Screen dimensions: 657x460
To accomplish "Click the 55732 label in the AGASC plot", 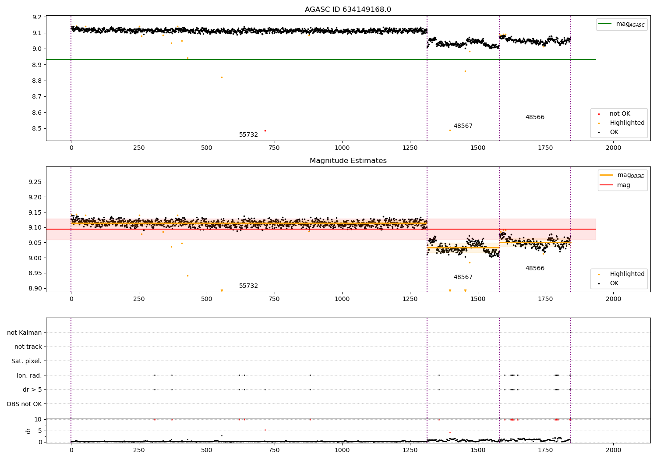I will [x=248, y=135].
